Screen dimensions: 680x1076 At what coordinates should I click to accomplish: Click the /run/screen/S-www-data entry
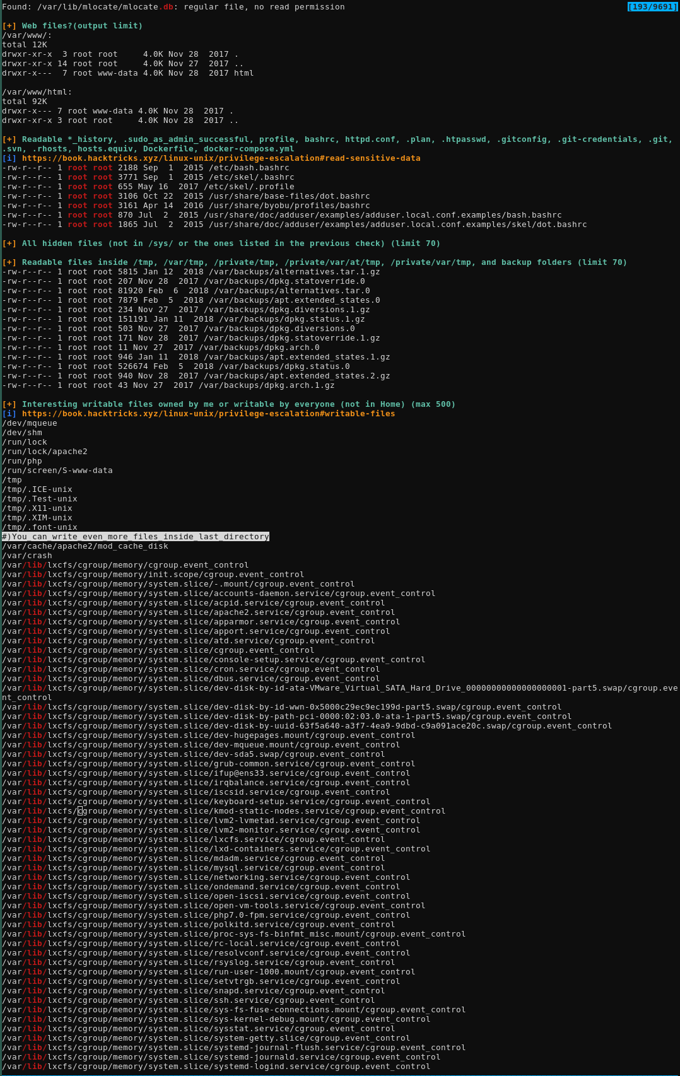[57, 471]
